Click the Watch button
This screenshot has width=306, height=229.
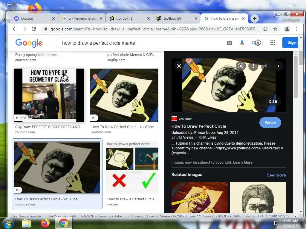pos(270,123)
